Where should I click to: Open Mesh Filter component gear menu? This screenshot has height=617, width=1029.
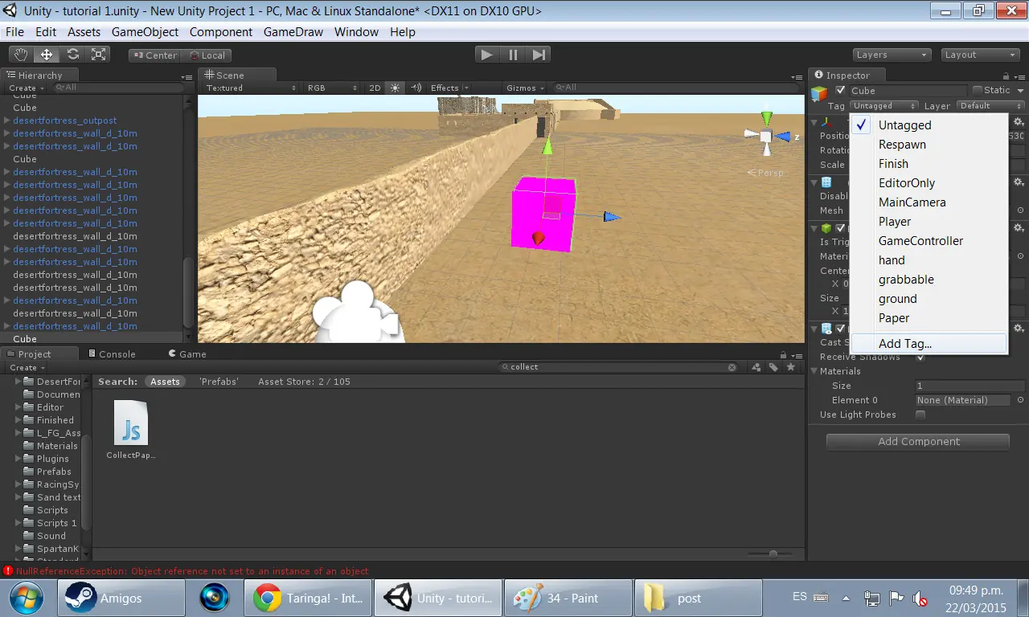coord(1019,182)
